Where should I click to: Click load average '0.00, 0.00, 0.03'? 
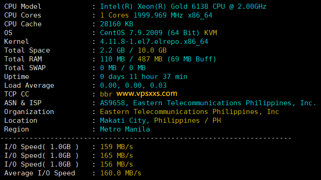coord(133,85)
